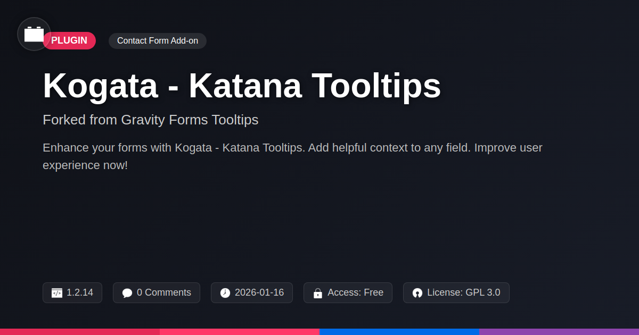Click the clock date icon
Image resolution: width=639 pixels, height=335 pixels.
pos(225,293)
